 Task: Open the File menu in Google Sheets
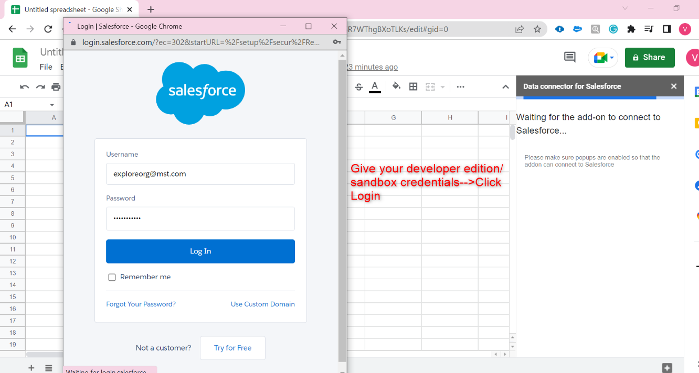(46, 67)
